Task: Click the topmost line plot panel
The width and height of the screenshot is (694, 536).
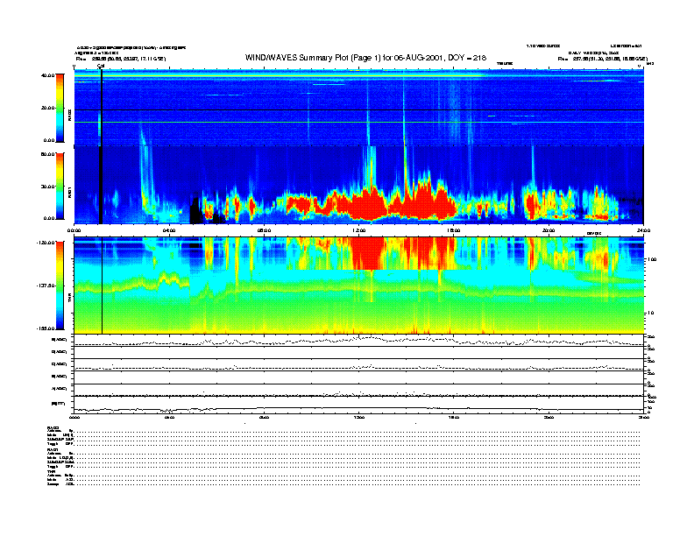Action: (x=358, y=341)
